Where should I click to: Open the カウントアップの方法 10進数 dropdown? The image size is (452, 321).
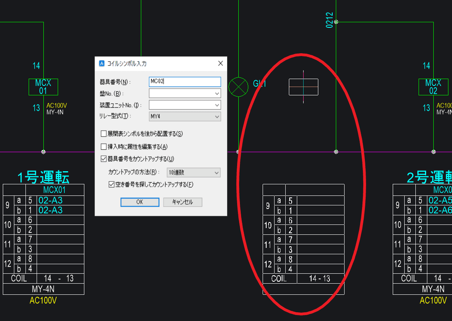click(x=193, y=172)
